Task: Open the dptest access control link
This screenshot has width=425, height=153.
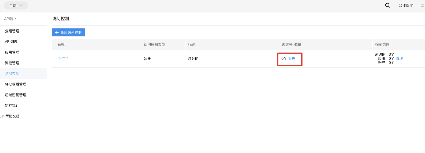Action: (x=62, y=58)
